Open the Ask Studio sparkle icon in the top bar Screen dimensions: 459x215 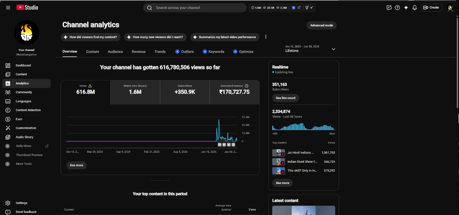tap(406, 8)
